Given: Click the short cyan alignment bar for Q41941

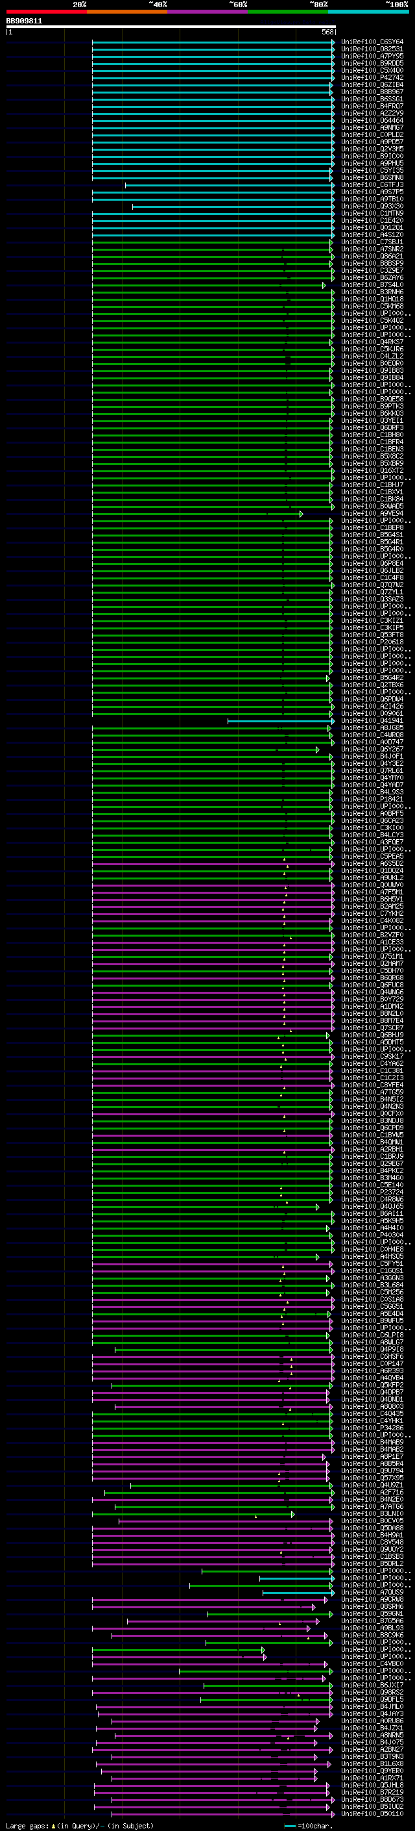Looking at the screenshot, I should point(281,721).
